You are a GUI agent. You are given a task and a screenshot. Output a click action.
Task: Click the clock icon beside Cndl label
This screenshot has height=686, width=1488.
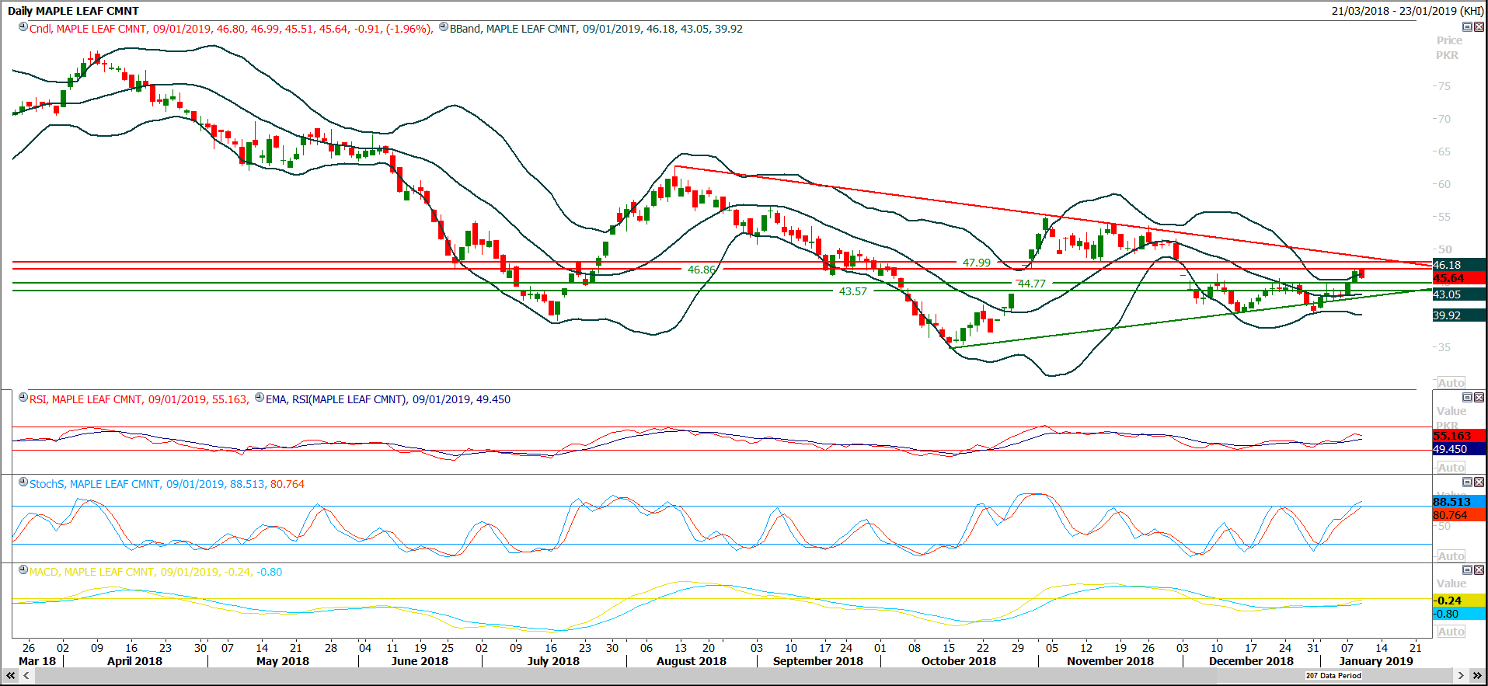coord(23,27)
